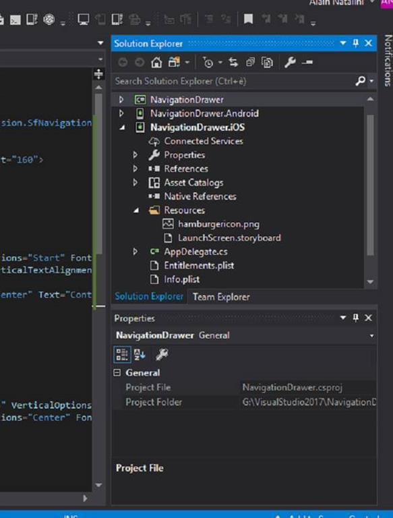Viewport: 393px width, 518px height.
Task: Select Info.plist file
Action: pos(181,279)
